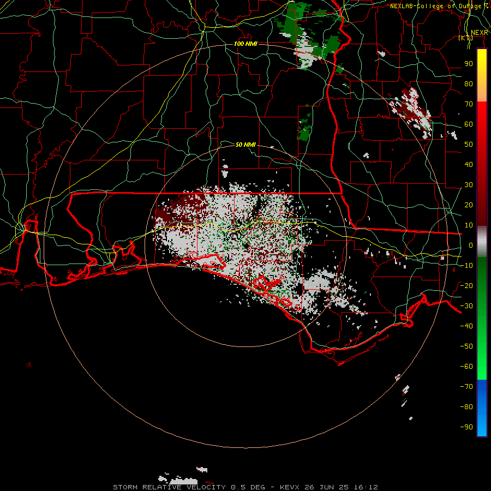Click the KT units label above the color bar
Screen dimensions: 491x491
[x=466, y=38]
